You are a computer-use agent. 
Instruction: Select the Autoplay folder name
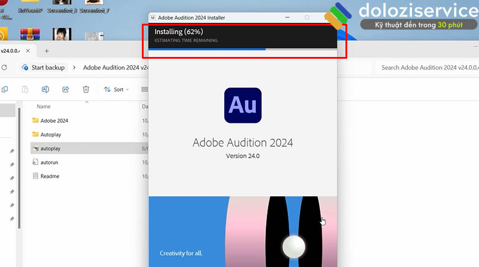pyautogui.click(x=50, y=135)
